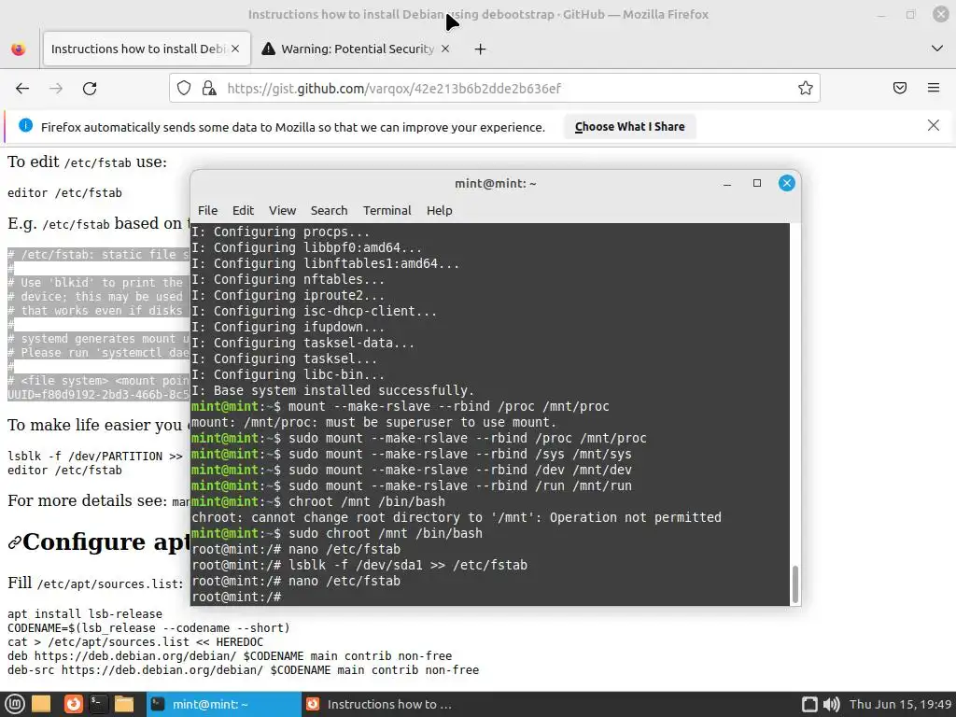Expand the list all tabs chevron
956x717 pixels.
point(937,49)
